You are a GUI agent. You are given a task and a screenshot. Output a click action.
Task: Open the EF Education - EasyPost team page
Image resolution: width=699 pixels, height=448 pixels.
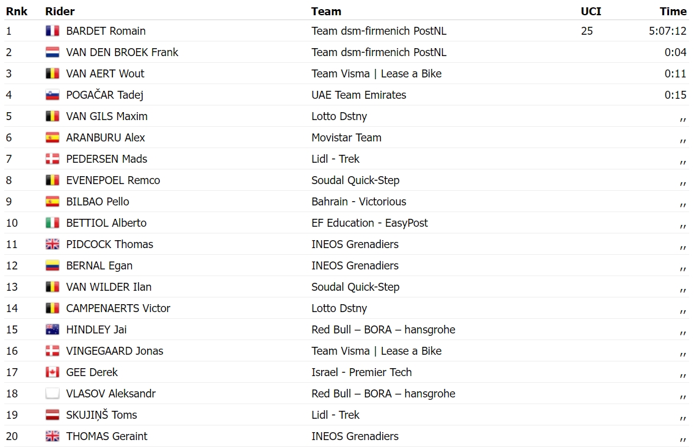click(369, 223)
